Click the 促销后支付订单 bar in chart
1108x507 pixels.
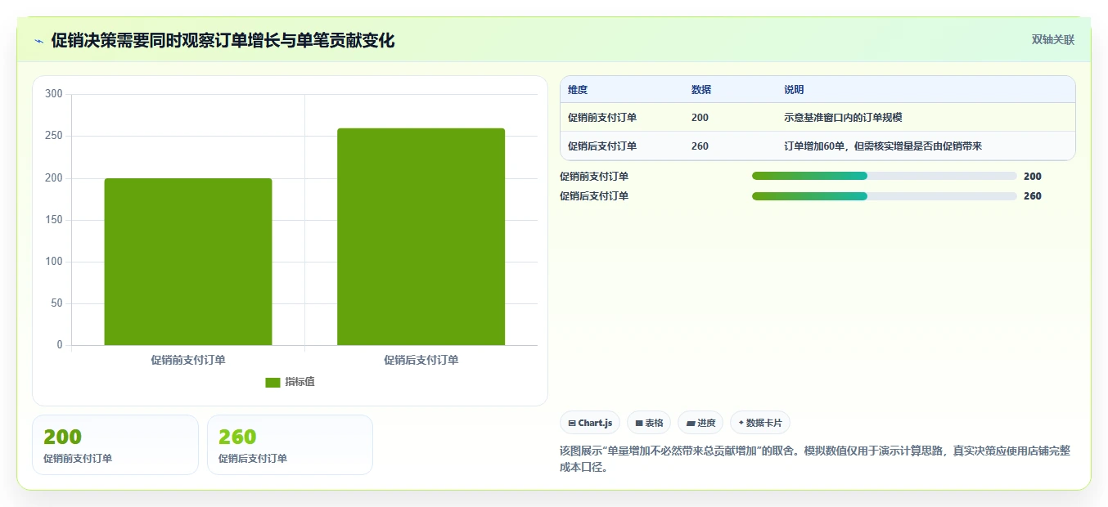[421, 236]
